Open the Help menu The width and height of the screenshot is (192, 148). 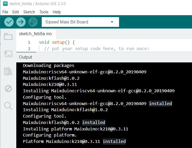coord(57,12)
